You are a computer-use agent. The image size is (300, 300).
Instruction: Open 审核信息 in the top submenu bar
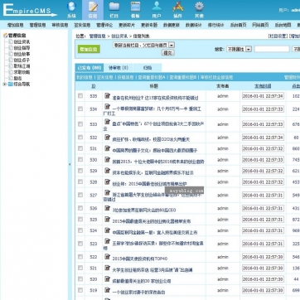(x=60, y=25)
